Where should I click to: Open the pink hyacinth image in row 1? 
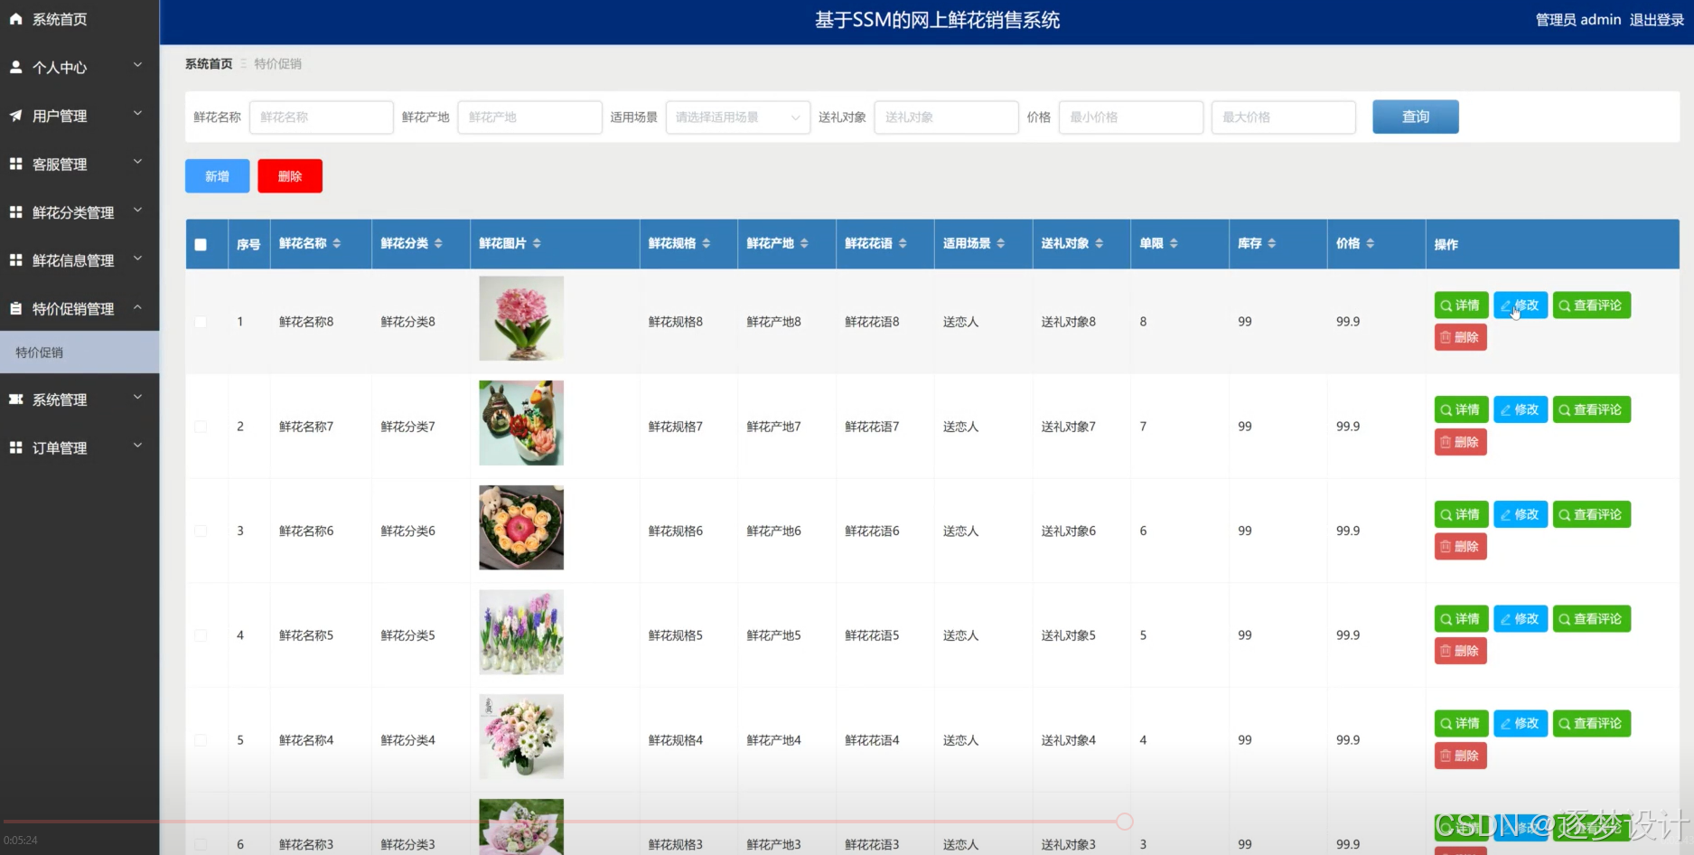(521, 318)
